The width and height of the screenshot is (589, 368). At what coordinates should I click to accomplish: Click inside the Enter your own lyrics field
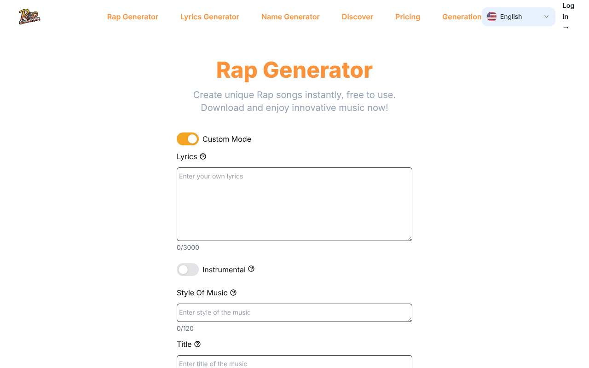click(x=294, y=204)
